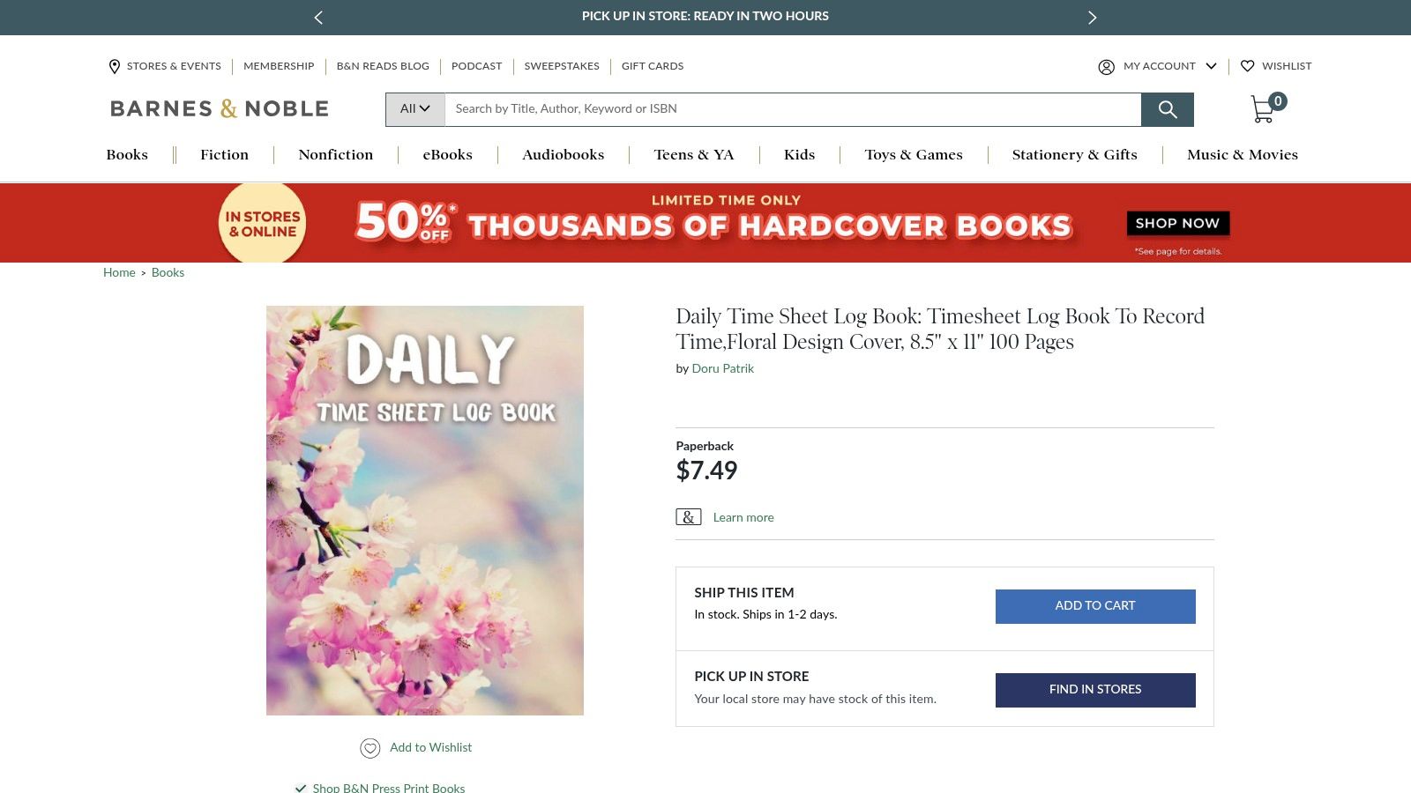Click the store locator pin icon

(114, 66)
